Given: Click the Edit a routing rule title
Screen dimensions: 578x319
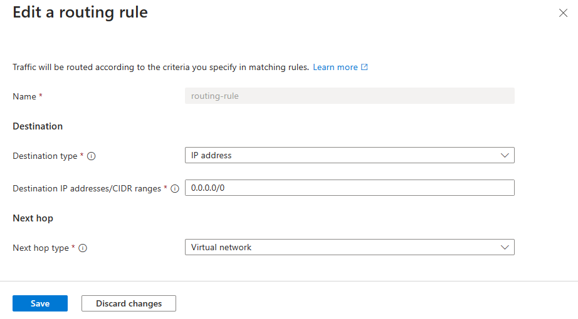Looking at the screenshot, I should [80, 13].
